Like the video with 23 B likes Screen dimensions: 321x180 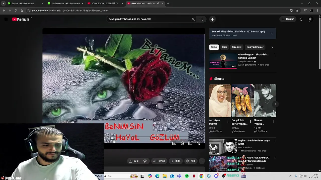[134, 161]
